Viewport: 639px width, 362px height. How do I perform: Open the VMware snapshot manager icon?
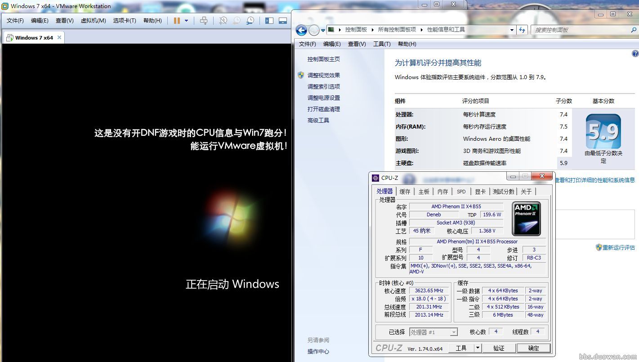(x=250, y=21)
